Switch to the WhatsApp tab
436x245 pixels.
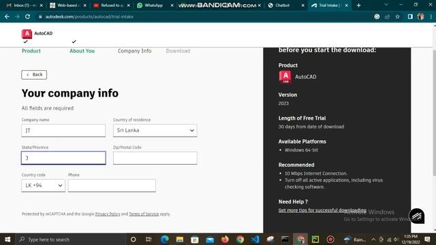click(155, 5)
